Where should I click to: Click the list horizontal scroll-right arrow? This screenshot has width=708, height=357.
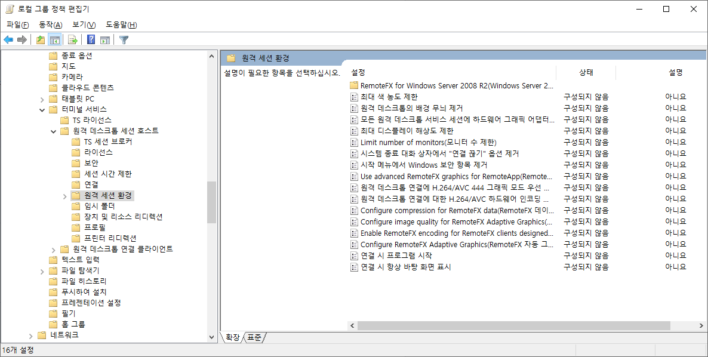click(701, 325)
